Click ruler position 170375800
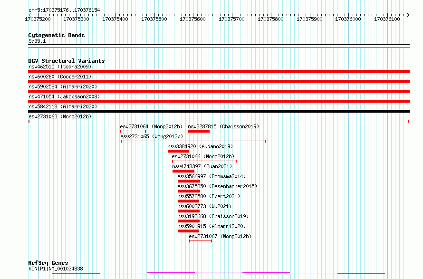The height and width of the screenshot is (279, 423). (x=270, y=19)
